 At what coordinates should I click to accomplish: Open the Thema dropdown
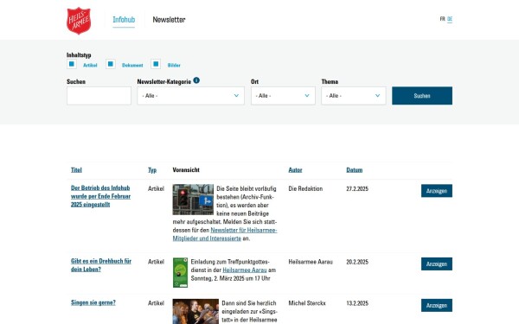(354, 96)
